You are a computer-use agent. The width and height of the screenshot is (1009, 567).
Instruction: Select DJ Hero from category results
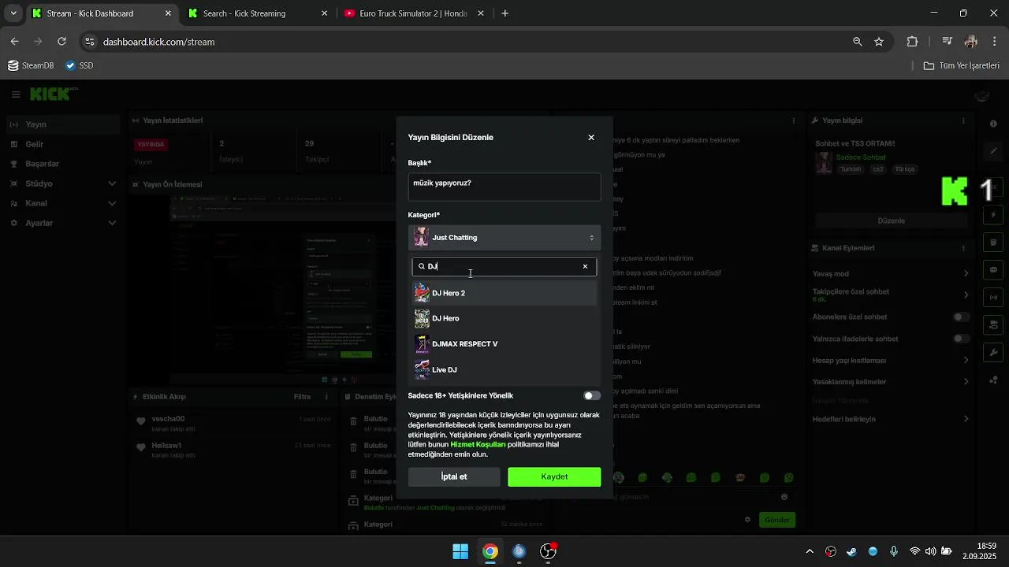504,318
